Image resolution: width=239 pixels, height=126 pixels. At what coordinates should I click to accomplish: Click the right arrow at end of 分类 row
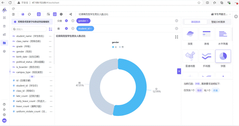[x=177, y=21]
